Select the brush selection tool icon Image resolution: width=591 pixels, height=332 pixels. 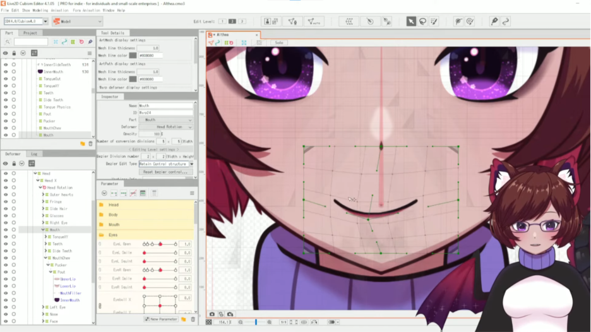[x=434, y=21]
